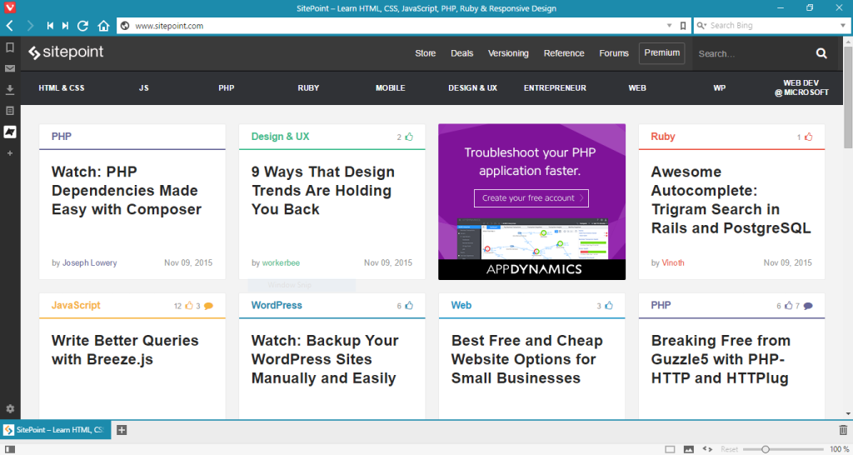Screen dimensions: 853x455
Task: Open the Notes panel in sidebar
Action: 10,110
